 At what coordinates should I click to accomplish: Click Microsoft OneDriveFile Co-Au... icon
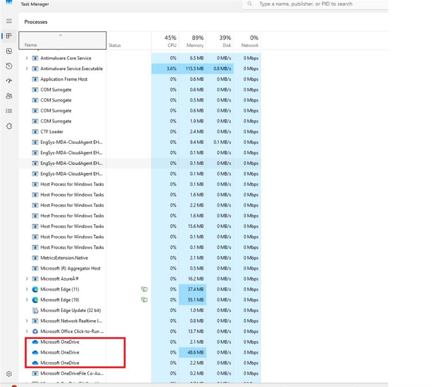35,373
